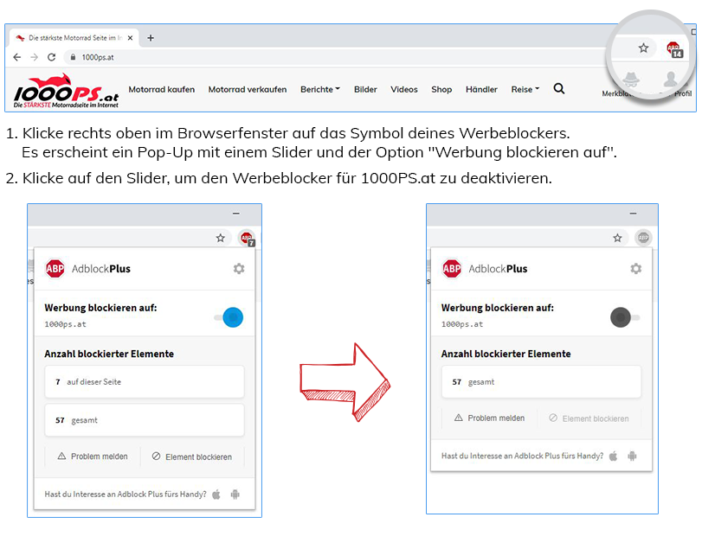Click Apple icon in left popup footer
This screenshot has width=702, height=549.
[x=216, y=495]
